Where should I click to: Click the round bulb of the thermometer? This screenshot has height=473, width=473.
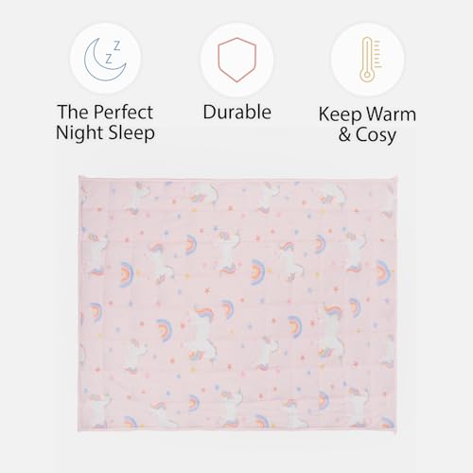pyautogui.click(x=366, y=75)
